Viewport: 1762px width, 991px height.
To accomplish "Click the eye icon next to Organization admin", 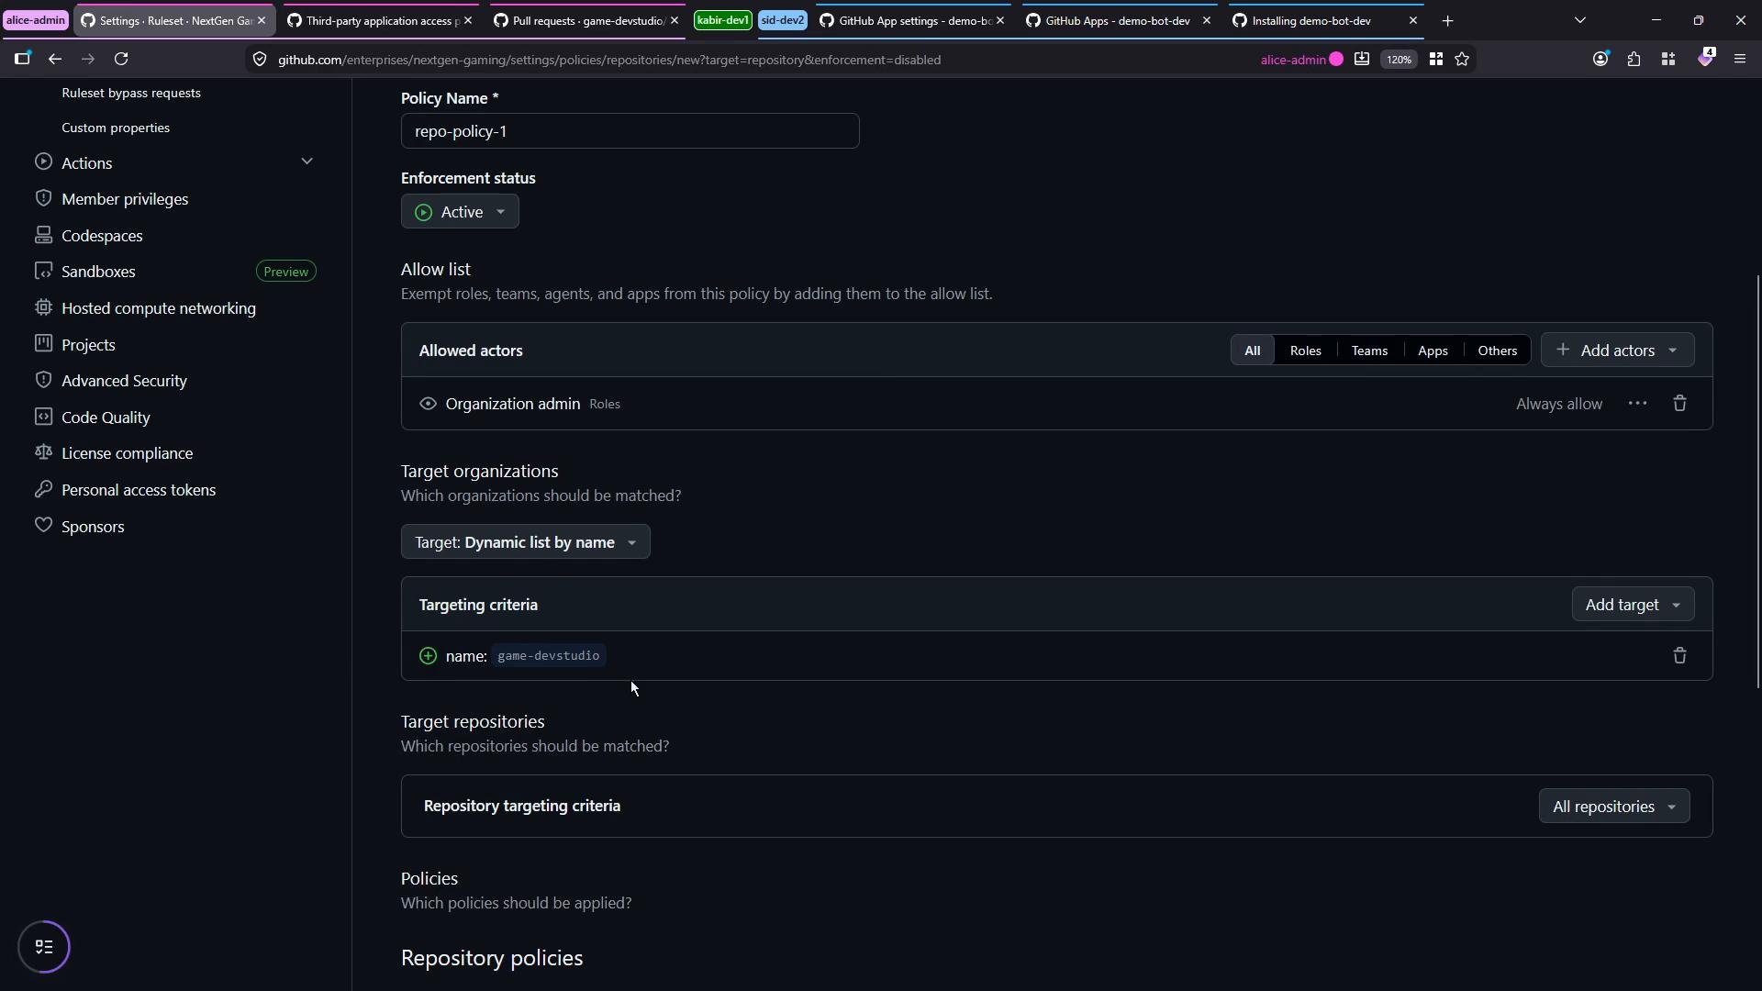I will tap(428, 404).
